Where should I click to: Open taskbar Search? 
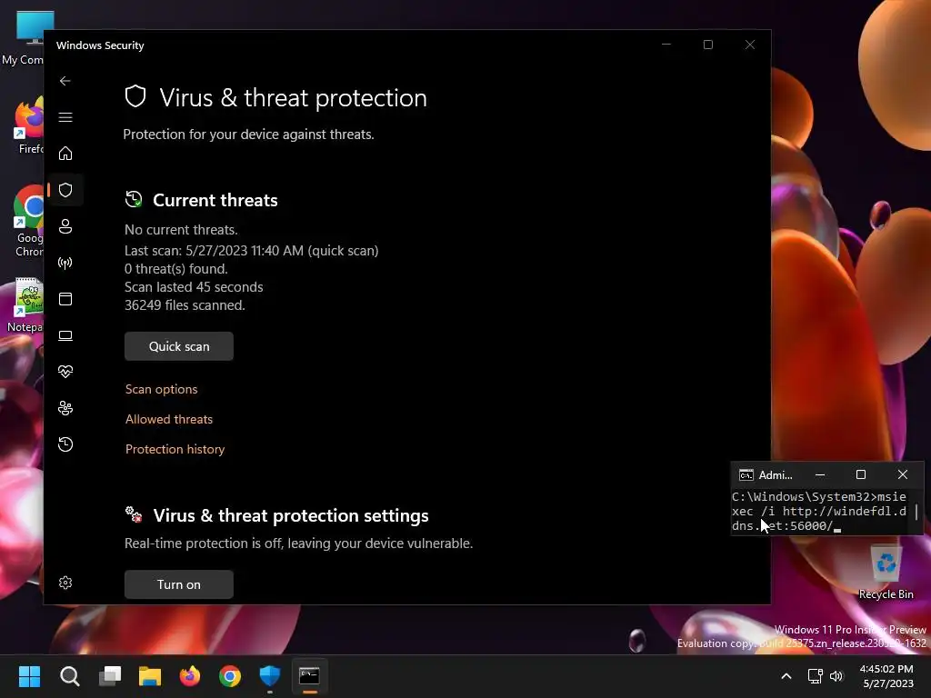[69, 676]
